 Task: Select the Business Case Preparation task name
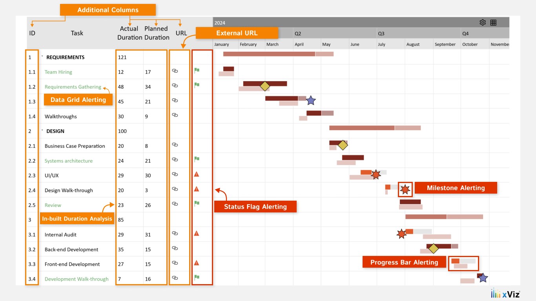click(75, 146)
